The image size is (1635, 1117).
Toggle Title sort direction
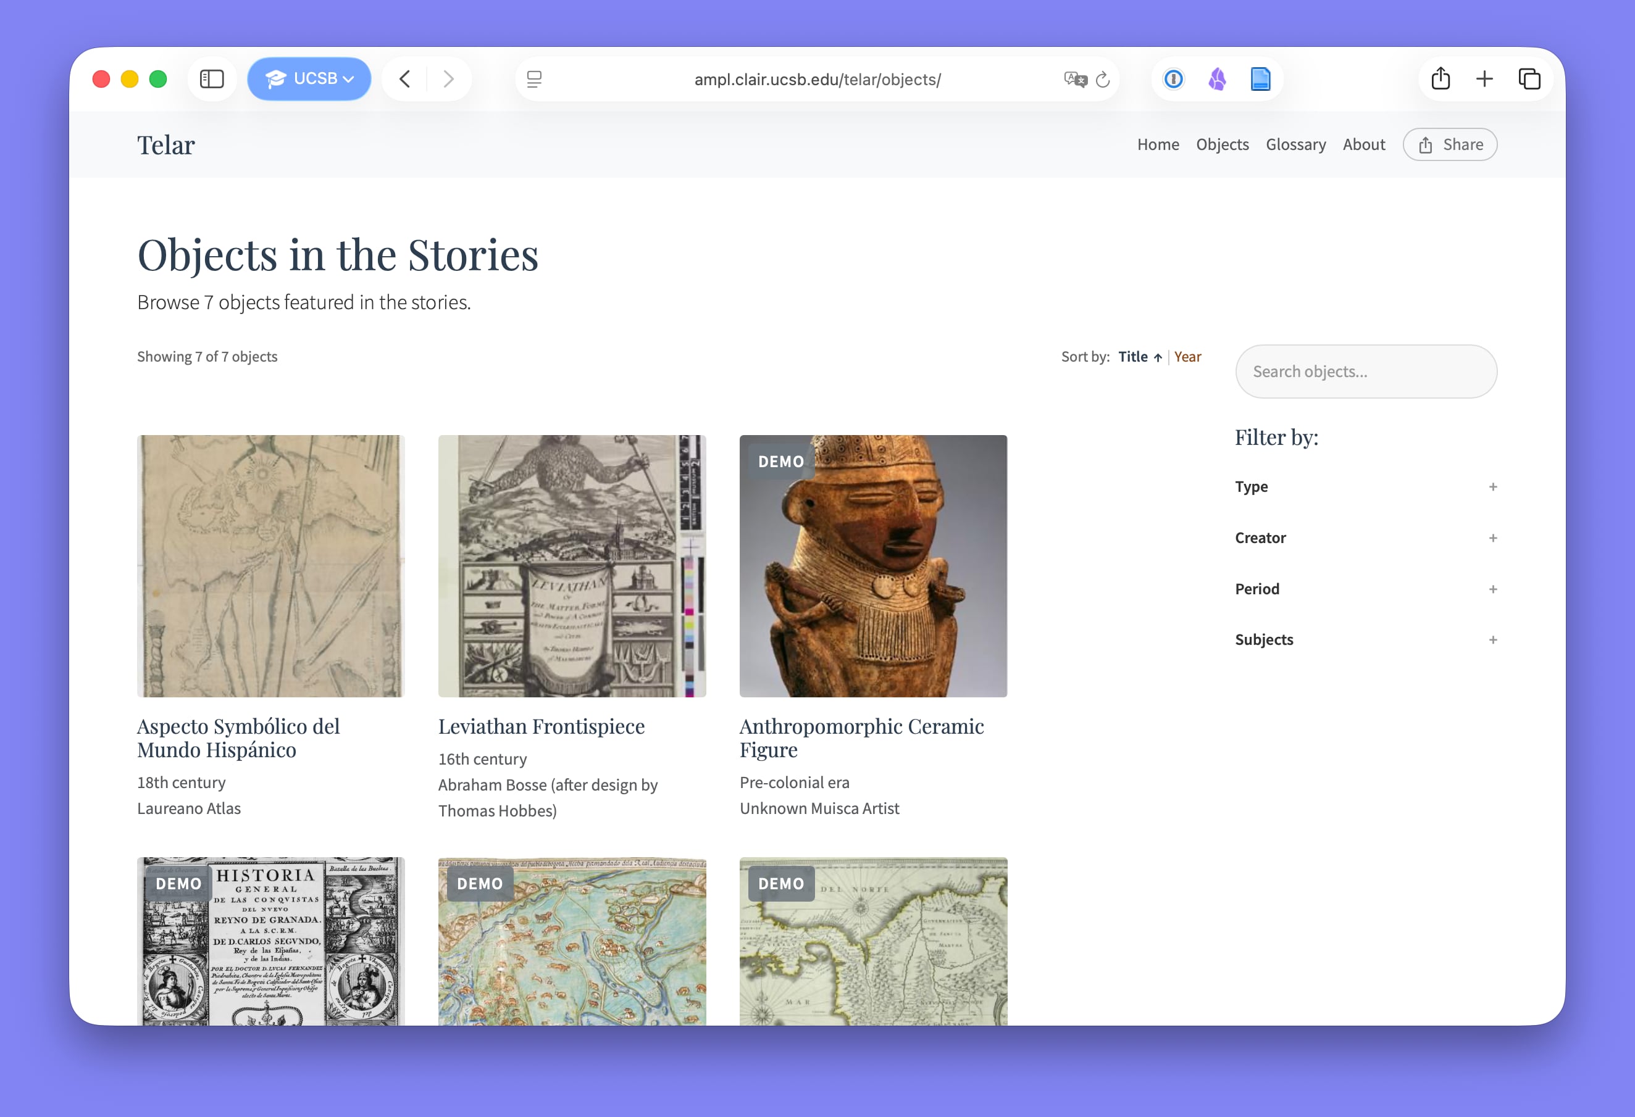pos(1140,357)
